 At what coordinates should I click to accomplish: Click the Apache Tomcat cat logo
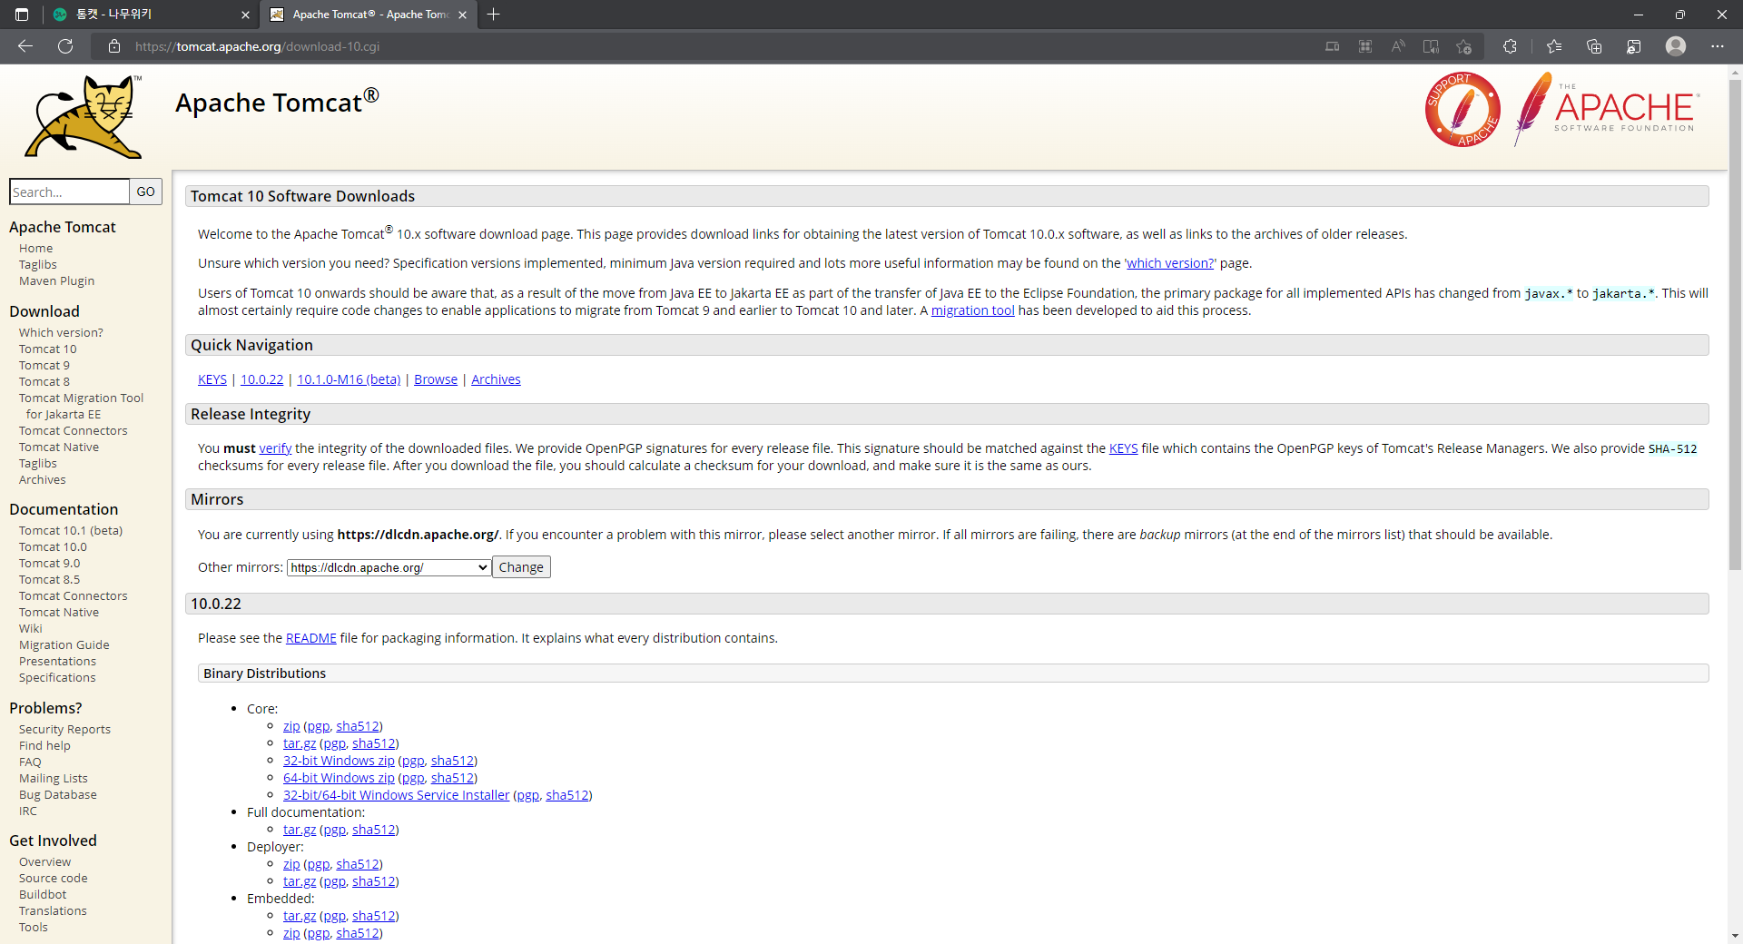[x=83, y=117]
